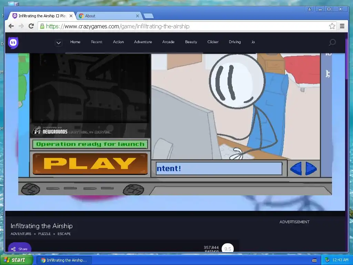Reload the page with the refresh icon
Screen dimensions: 353x265
pyautogui.click(x=31, y=26)
